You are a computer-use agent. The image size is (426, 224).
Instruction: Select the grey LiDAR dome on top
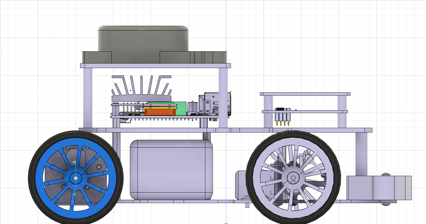tap(143, 38)
